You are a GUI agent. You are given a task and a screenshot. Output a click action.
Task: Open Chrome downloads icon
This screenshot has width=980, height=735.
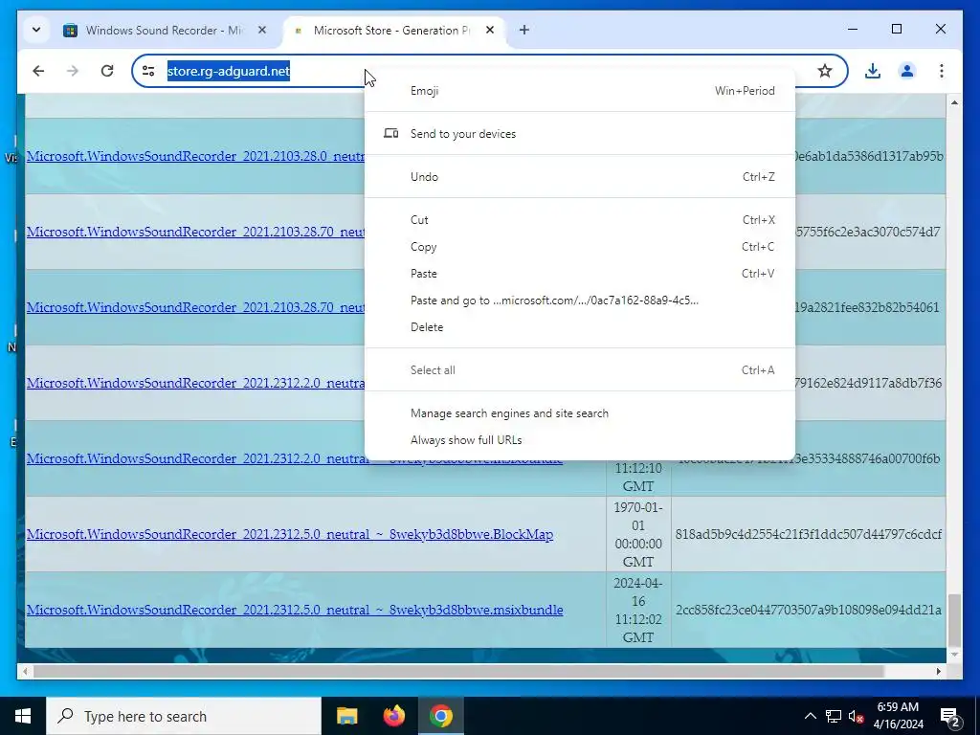873,71
